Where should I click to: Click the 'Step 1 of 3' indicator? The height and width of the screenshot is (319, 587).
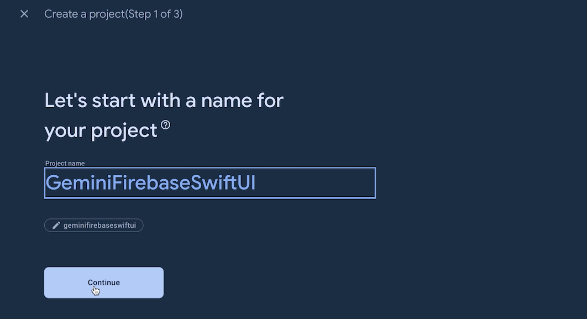coord(155,14)
